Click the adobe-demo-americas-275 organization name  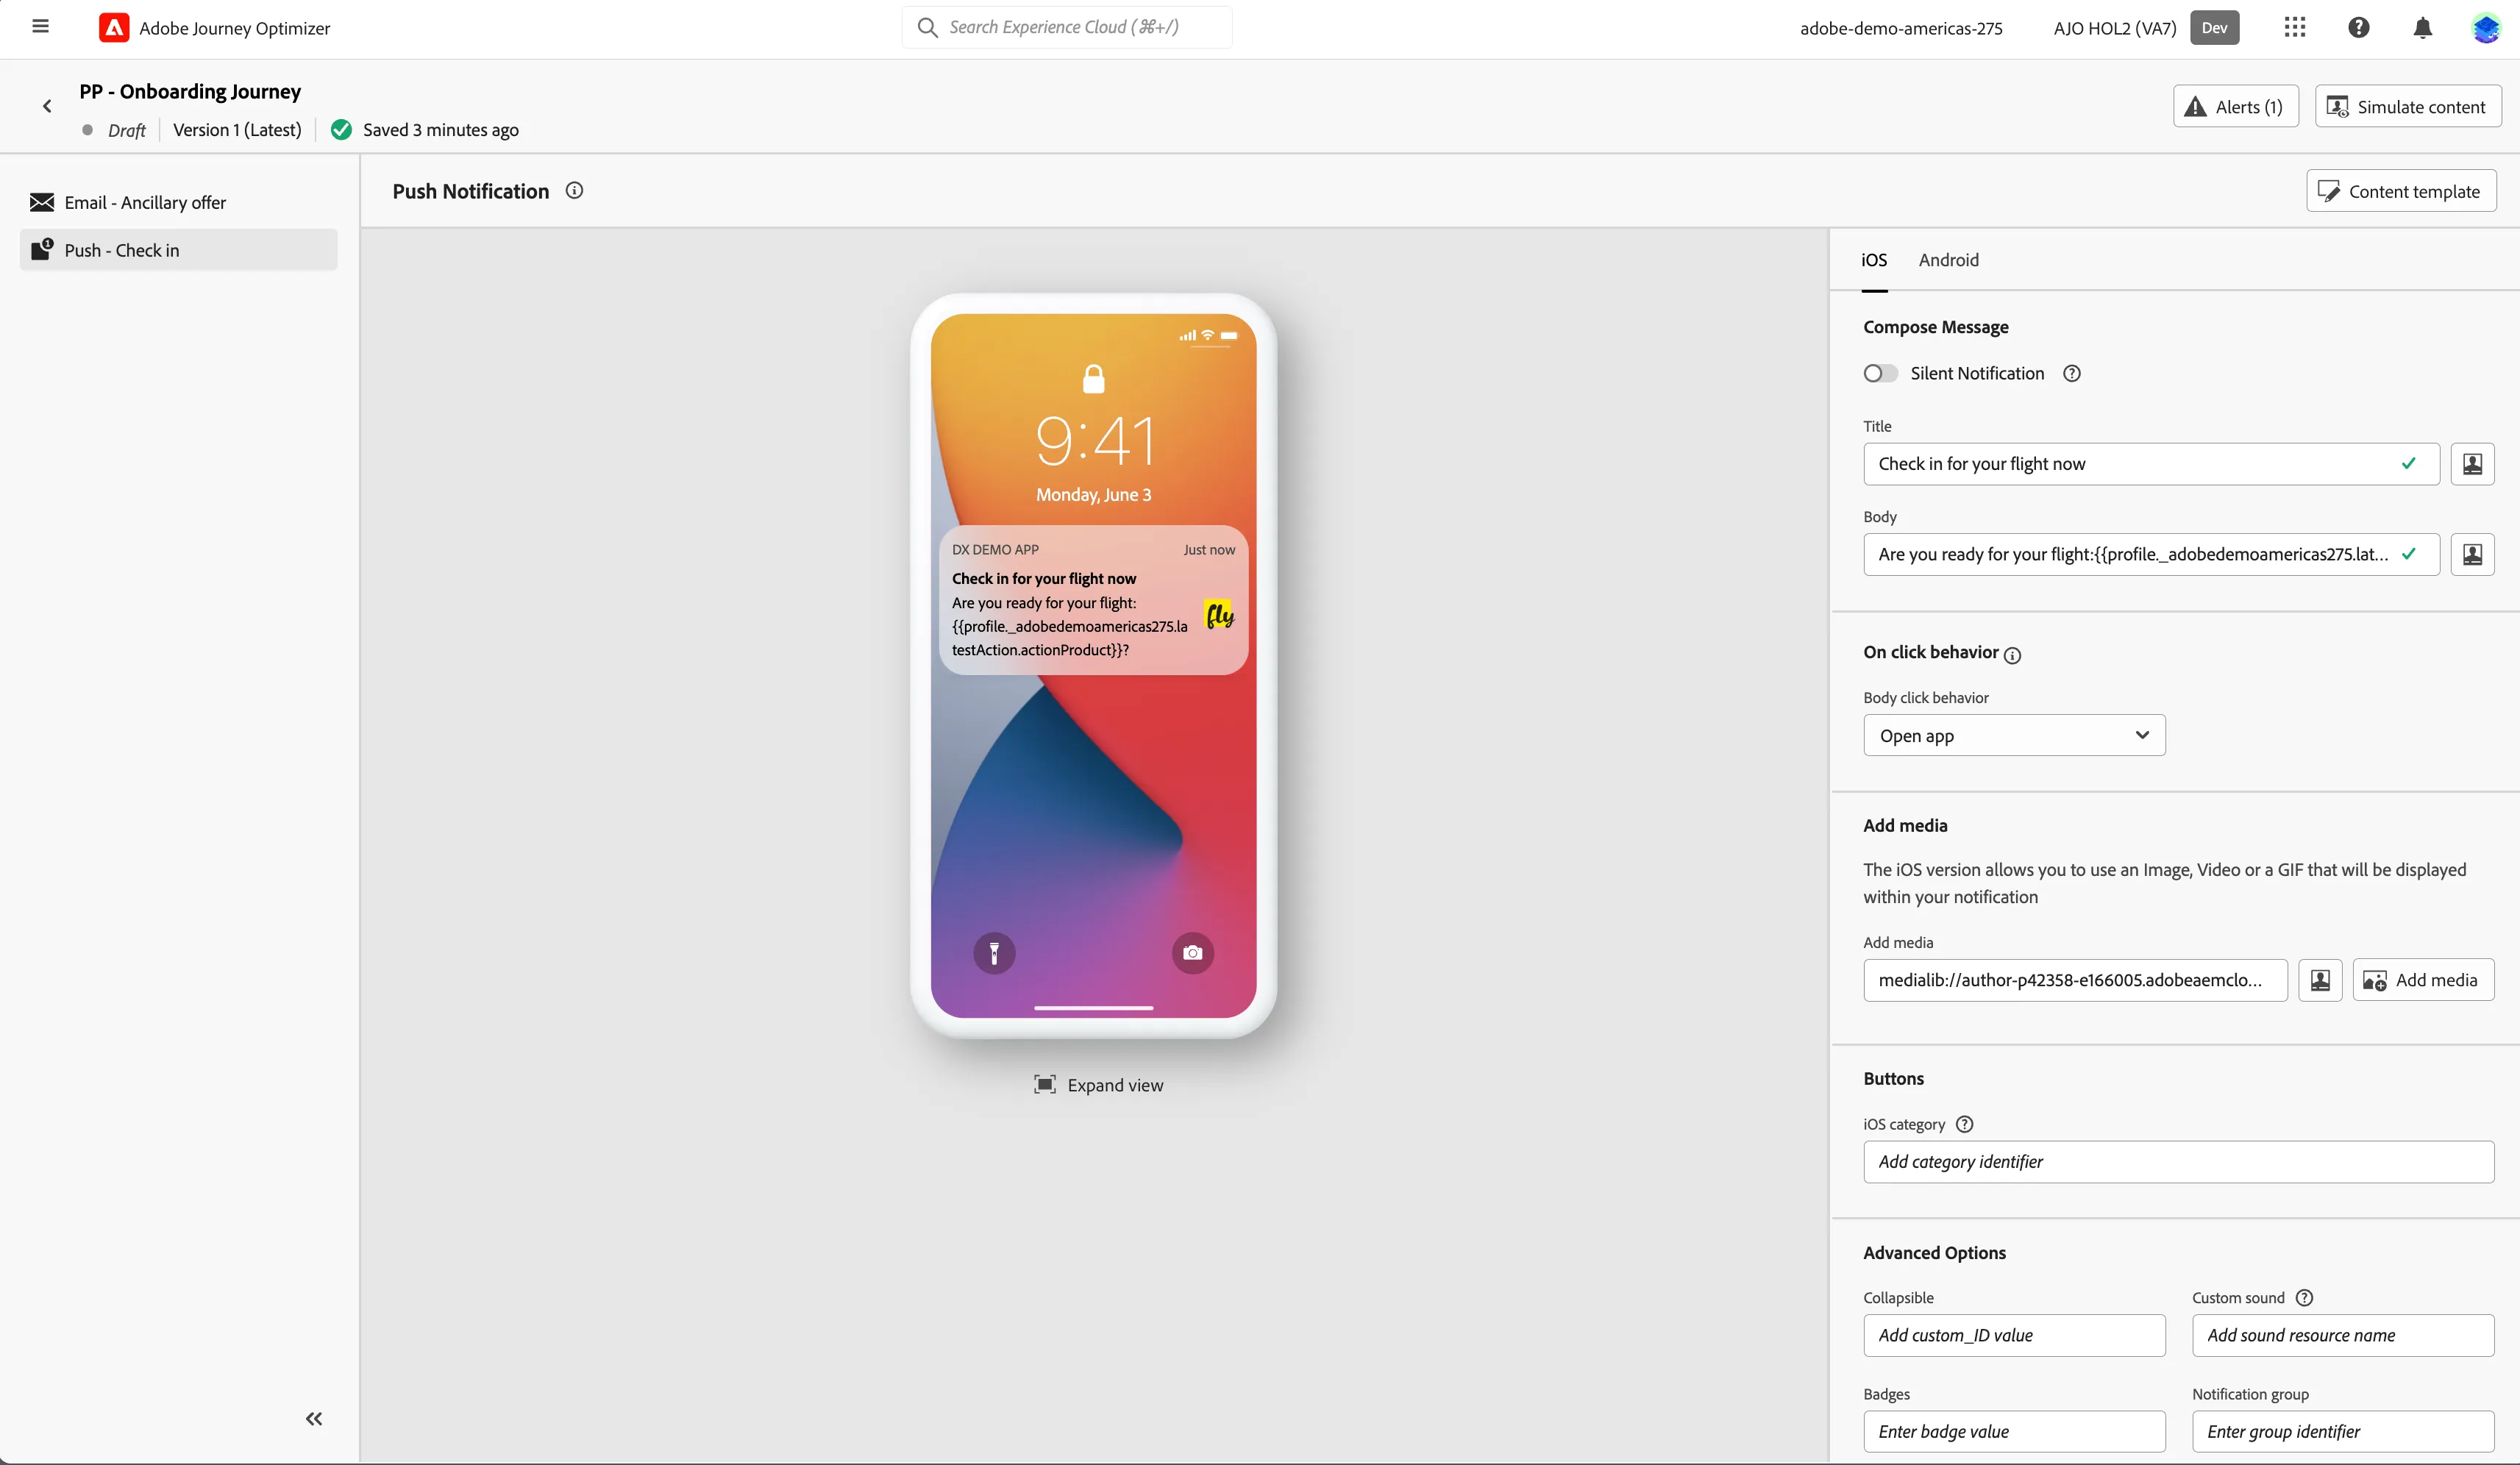coord(1901,28)
